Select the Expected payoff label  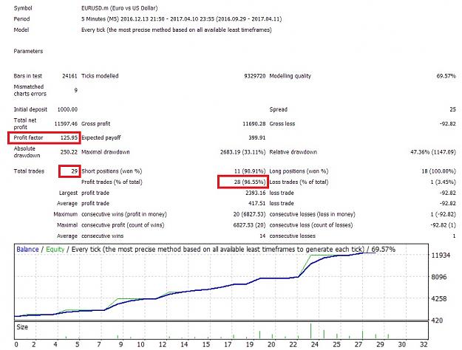click(x=101, y=137)
